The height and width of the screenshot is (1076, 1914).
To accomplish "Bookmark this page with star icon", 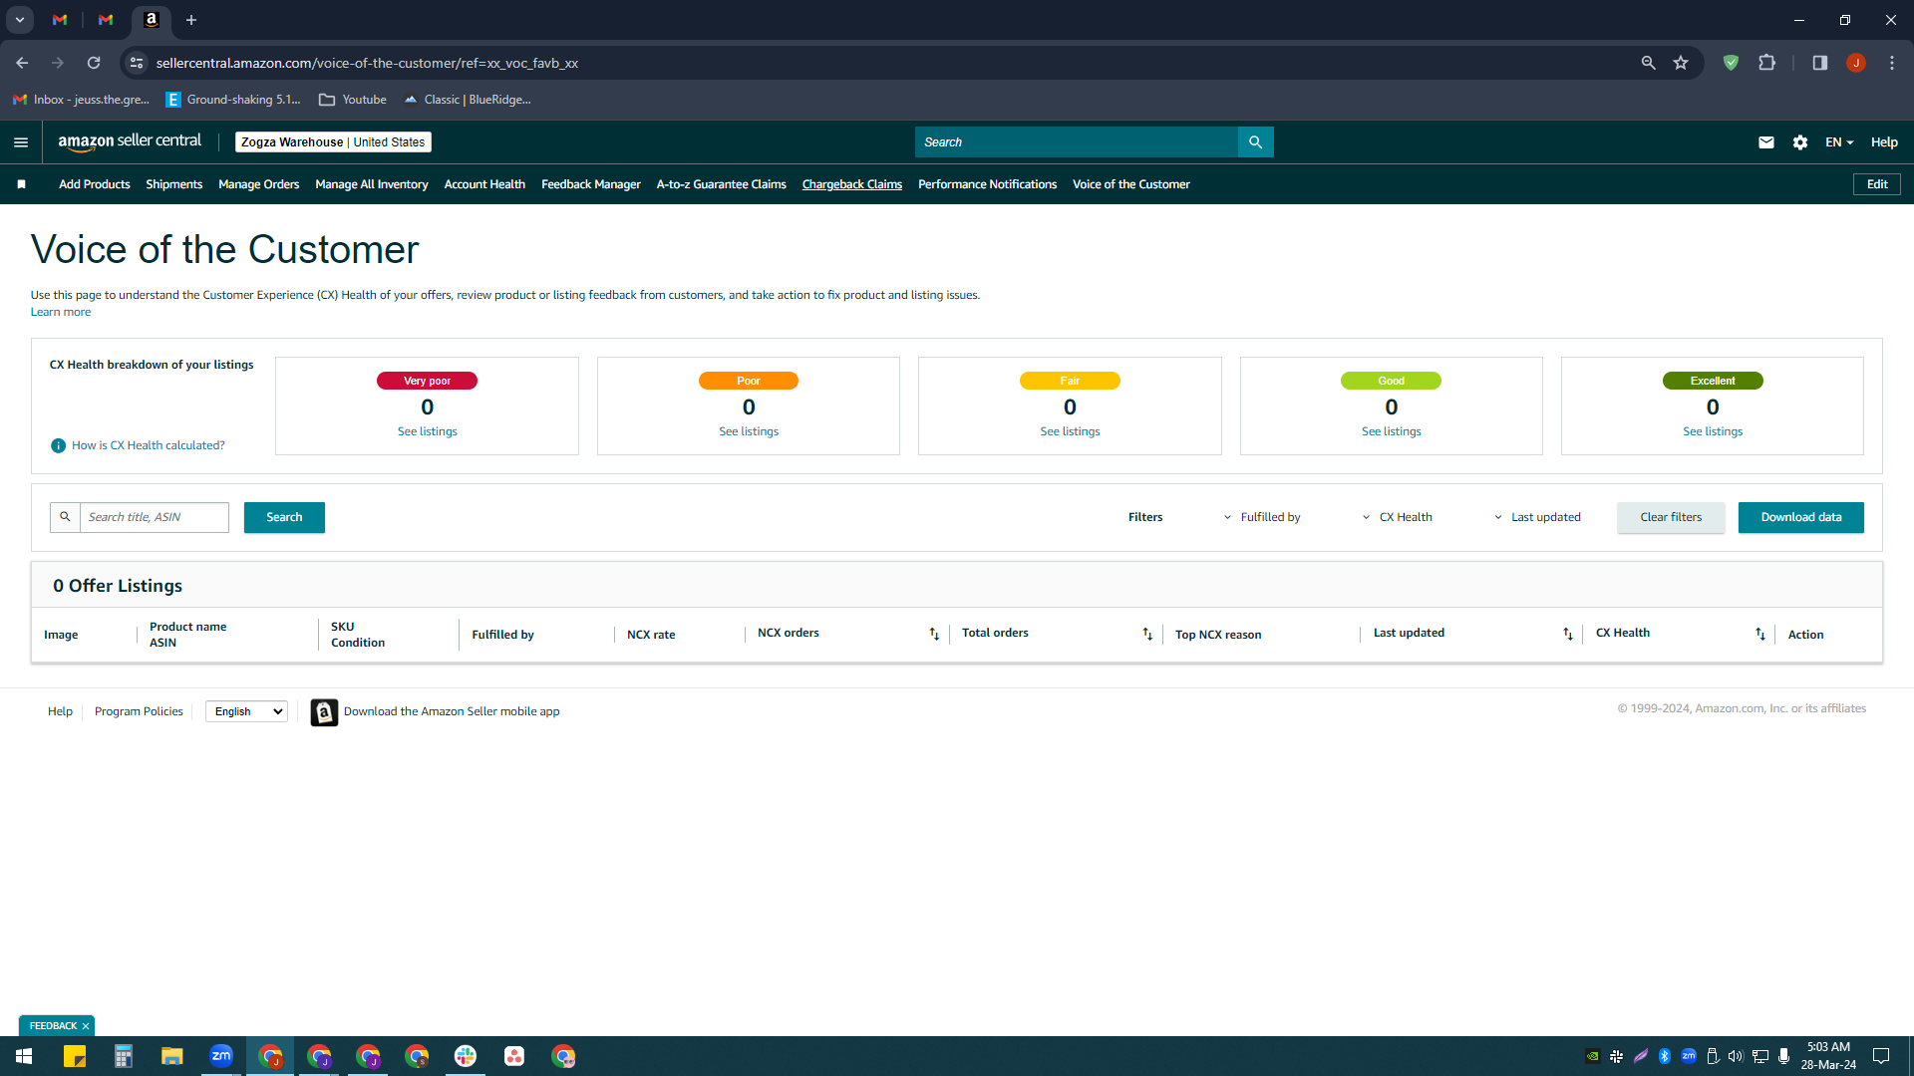I will click(1681, 63).
